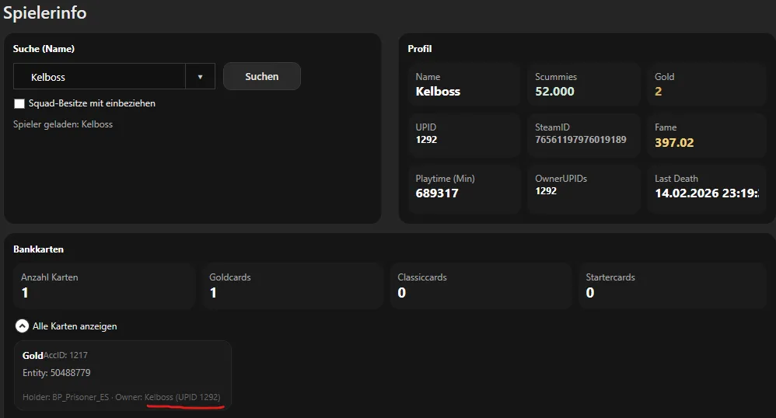Click the Kelboss name search field
776x418 pixels.
tap(100, 77)
